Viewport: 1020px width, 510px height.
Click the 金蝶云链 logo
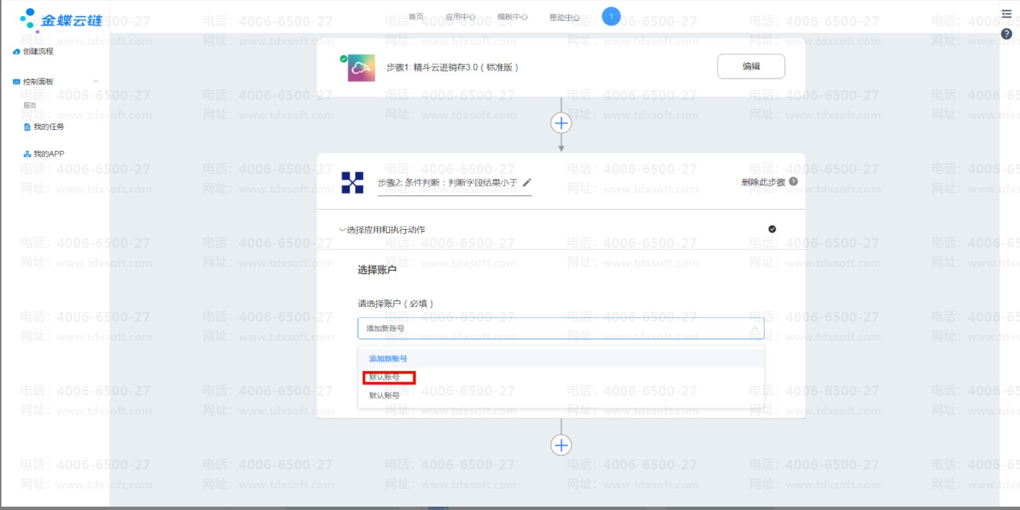[x=61, y=19]
